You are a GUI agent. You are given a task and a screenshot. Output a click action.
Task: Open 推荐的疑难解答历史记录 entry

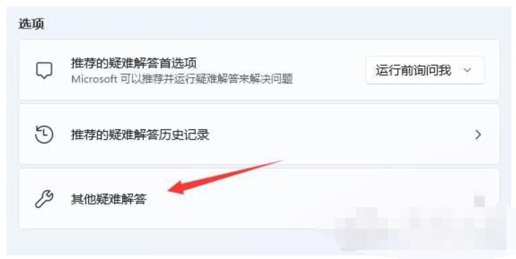tap(259, 134)
